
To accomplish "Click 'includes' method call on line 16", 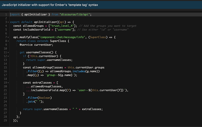I will (79, 71).
